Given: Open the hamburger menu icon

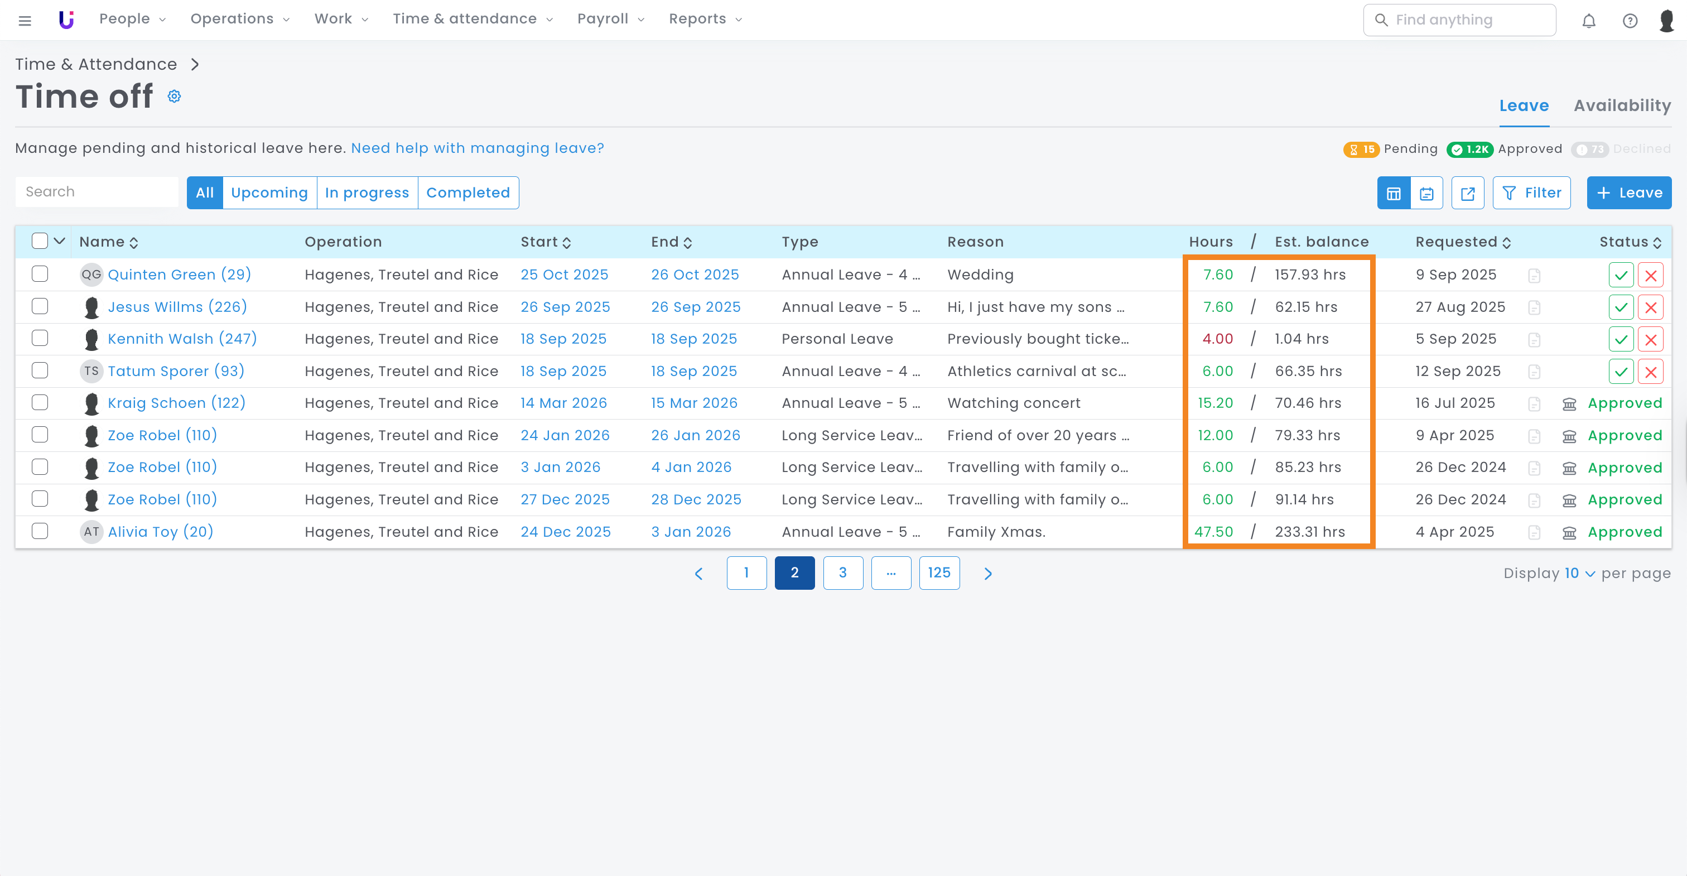Looking at the screenshot, I should 25,20.
